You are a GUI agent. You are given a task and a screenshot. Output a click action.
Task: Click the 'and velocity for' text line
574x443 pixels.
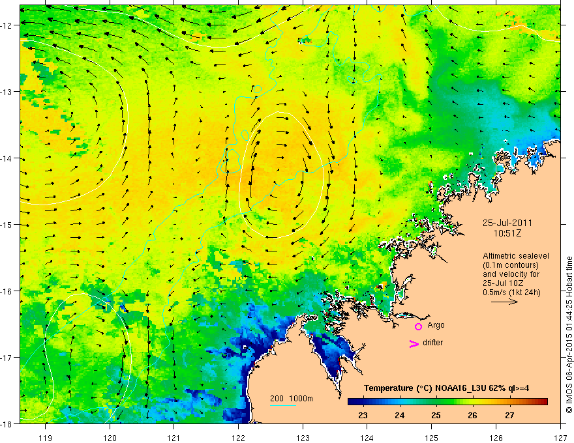511,274
